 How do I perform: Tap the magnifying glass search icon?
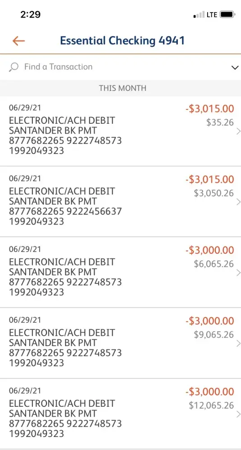pos(14,67)
